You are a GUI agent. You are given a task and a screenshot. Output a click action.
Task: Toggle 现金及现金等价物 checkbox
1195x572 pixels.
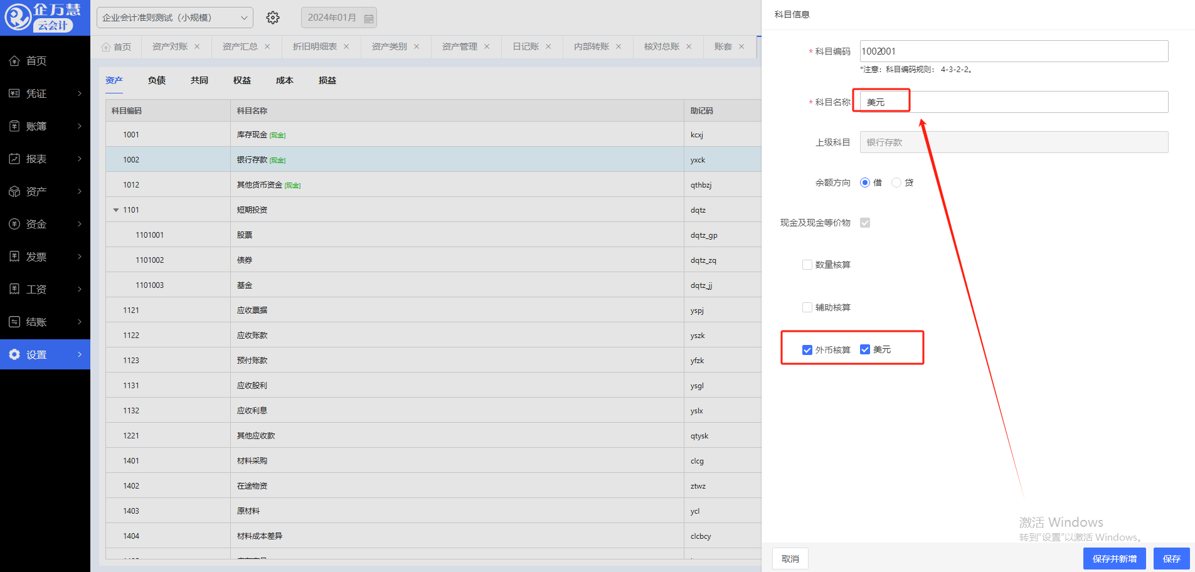(x=865, y=223)
